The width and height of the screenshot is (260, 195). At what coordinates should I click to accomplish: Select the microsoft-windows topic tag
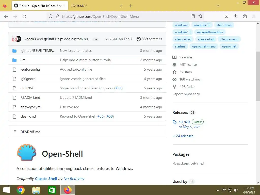(210, 32)
